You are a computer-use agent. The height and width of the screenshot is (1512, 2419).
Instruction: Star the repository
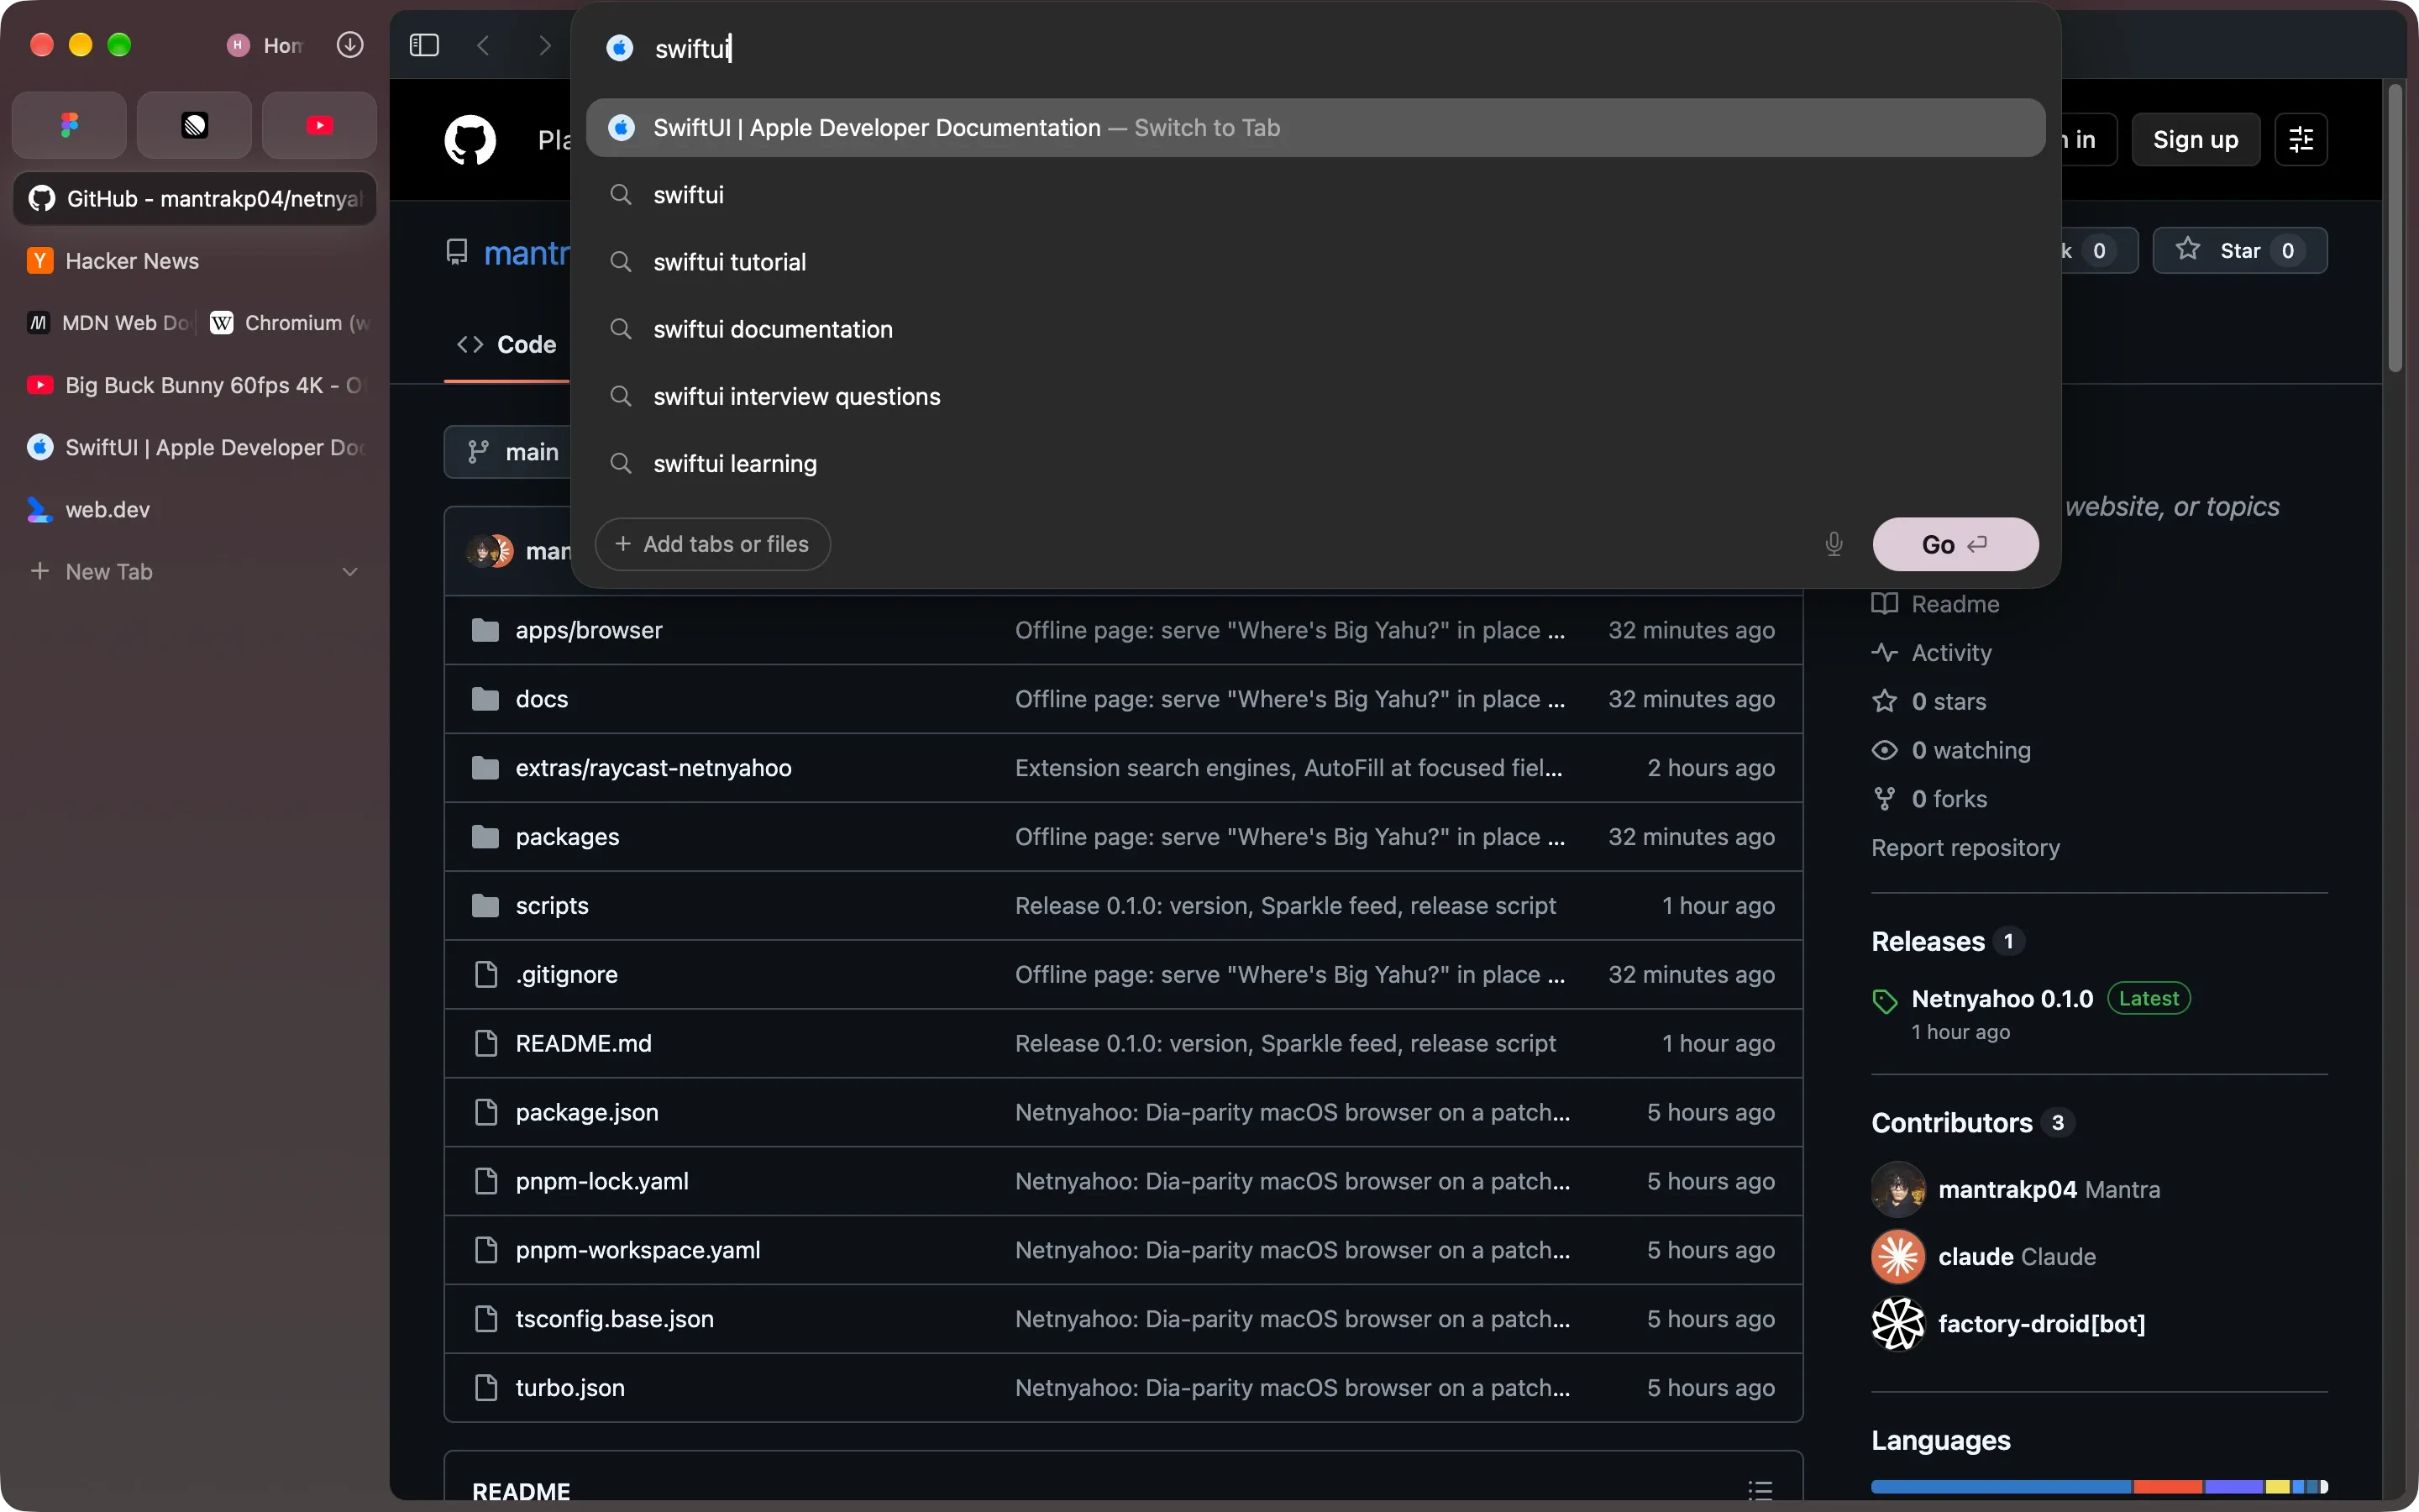(2239, 250)
